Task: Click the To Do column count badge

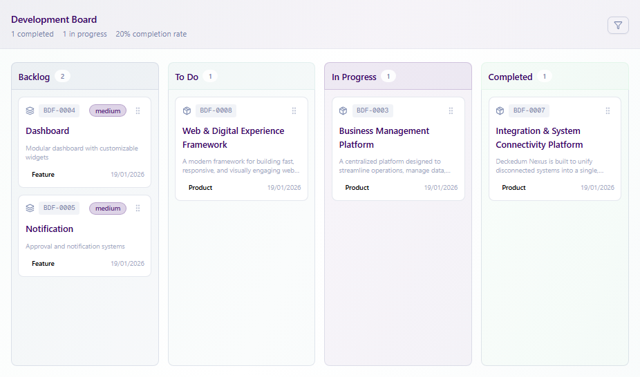Action: (x=210, y=77)
